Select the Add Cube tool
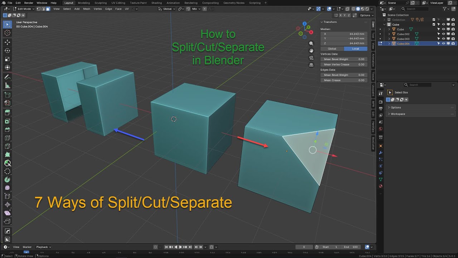458x258 pixels. click(x=7, y=95)
